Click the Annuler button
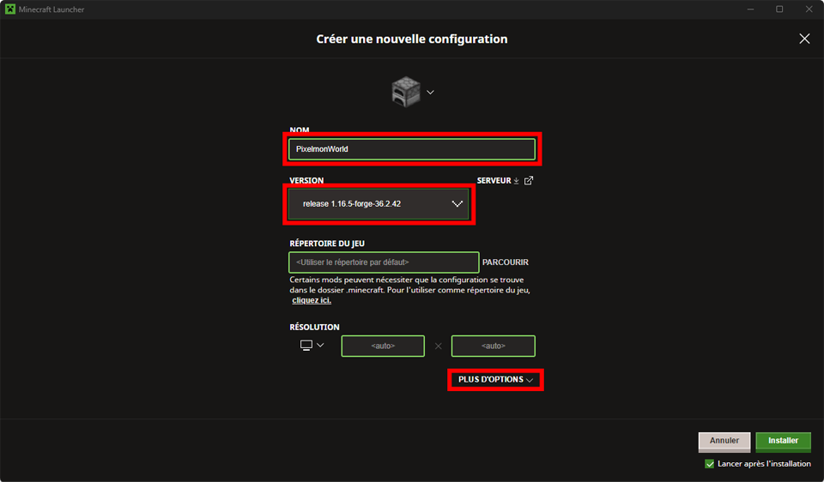This screenshot has height=482, width=824. [724, 442]
